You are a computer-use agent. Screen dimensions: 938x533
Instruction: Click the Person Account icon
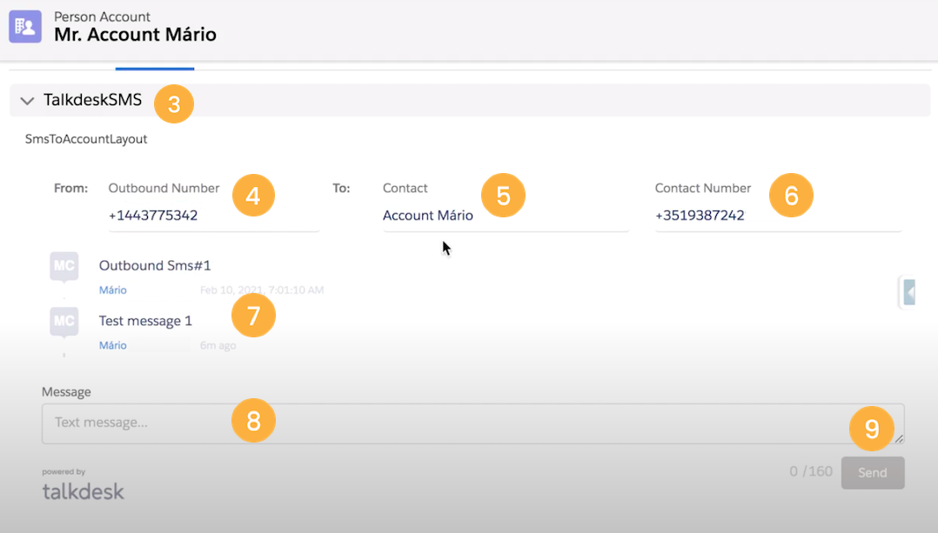pyautogui.click(x=25, y=26)
